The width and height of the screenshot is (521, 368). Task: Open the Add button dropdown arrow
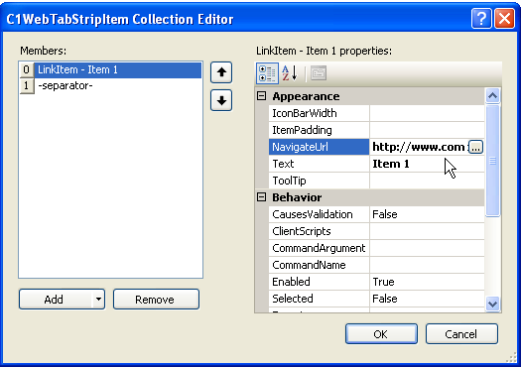tap(98, 300)
